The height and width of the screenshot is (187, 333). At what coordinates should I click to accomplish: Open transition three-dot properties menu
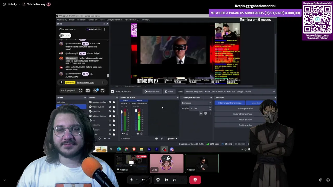210,113
